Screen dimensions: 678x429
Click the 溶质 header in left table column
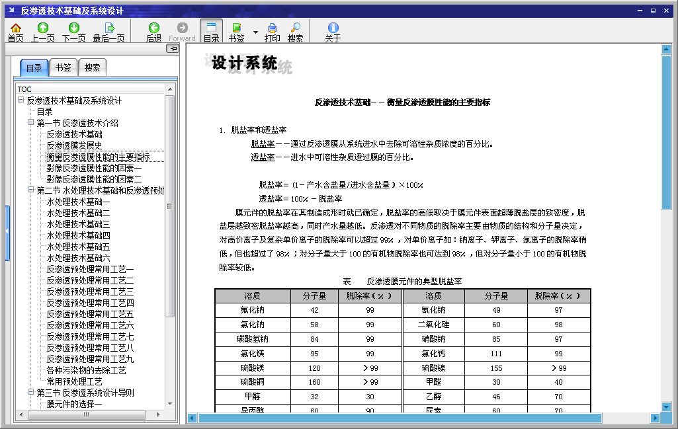pos(253,296)
